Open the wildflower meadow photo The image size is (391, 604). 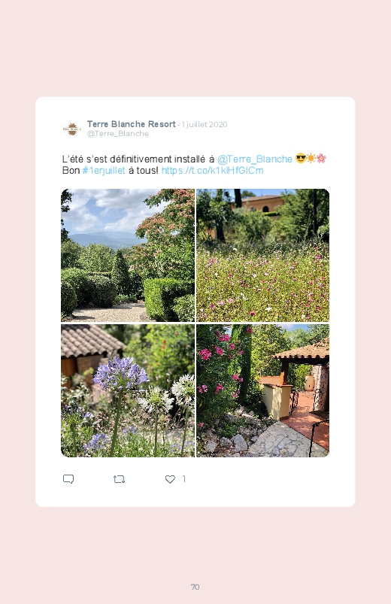pos(262,255)
